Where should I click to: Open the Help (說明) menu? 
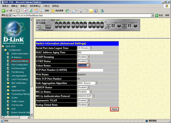(x=56, y=6)
